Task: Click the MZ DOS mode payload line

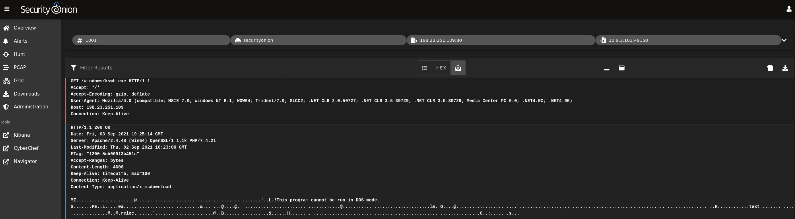Action: click(x=225, y=200)
